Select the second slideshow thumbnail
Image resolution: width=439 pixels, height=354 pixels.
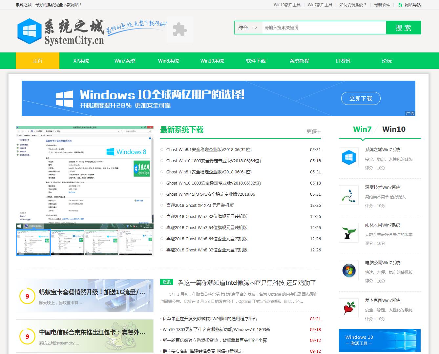(68, 243)
